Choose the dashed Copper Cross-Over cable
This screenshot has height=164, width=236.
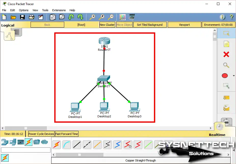click(87, 145)
